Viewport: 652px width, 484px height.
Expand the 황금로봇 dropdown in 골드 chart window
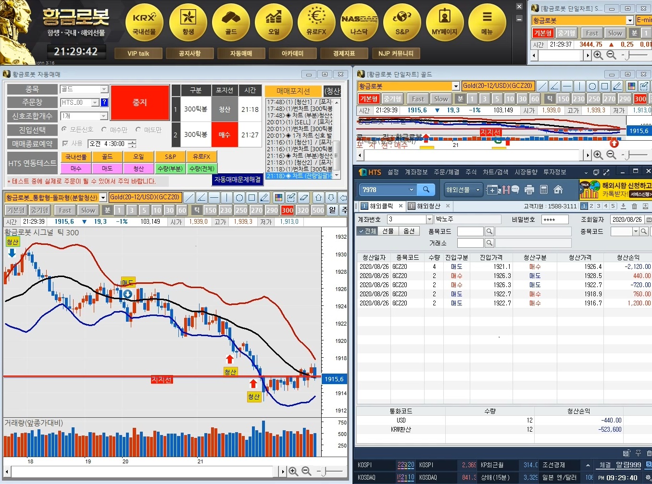(456, 86)
